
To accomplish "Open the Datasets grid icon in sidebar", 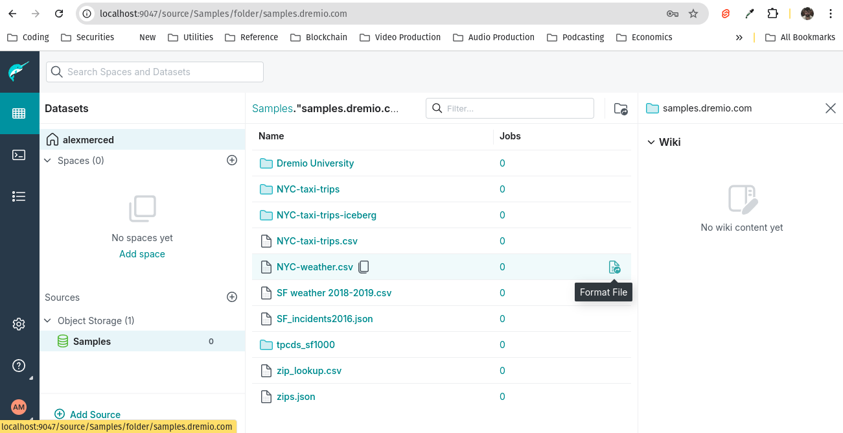I will pos(19,113).
